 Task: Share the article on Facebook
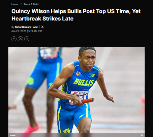14,39
